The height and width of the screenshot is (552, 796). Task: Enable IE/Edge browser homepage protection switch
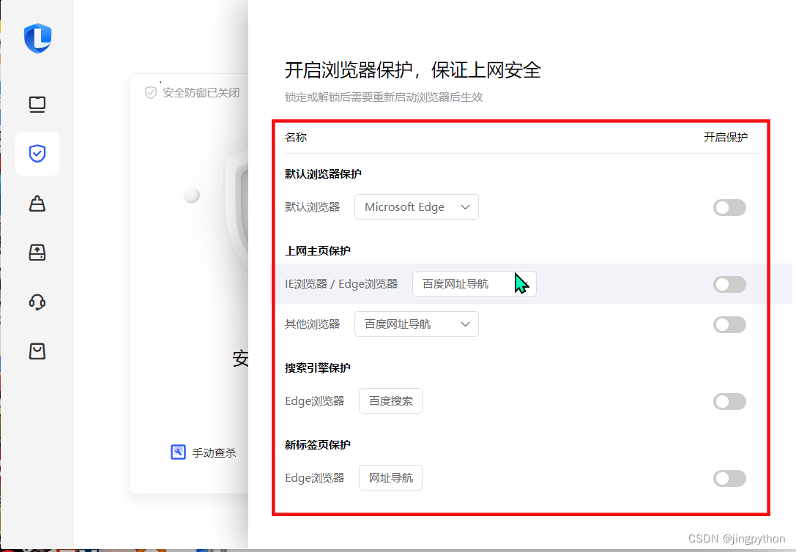(x=729, y=284)
